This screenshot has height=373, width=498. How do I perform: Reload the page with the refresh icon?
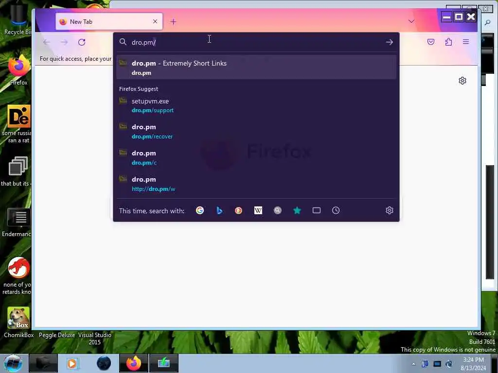point(82,42)
